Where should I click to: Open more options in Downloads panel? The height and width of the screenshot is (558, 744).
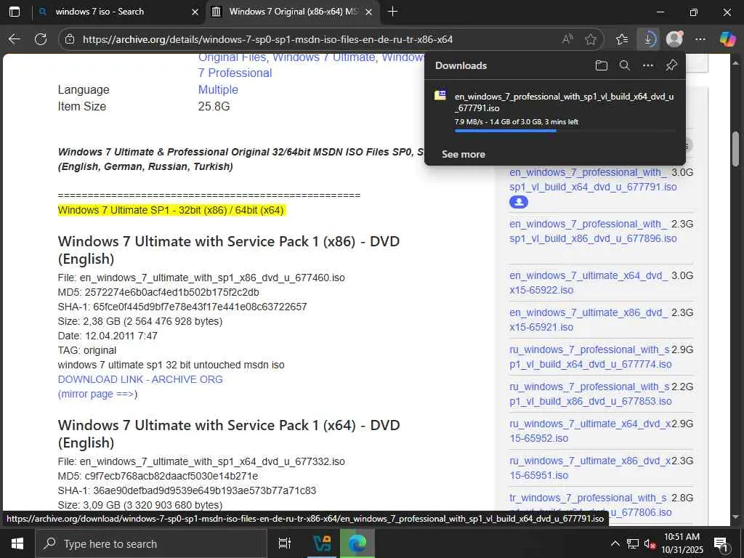point(647,65)
